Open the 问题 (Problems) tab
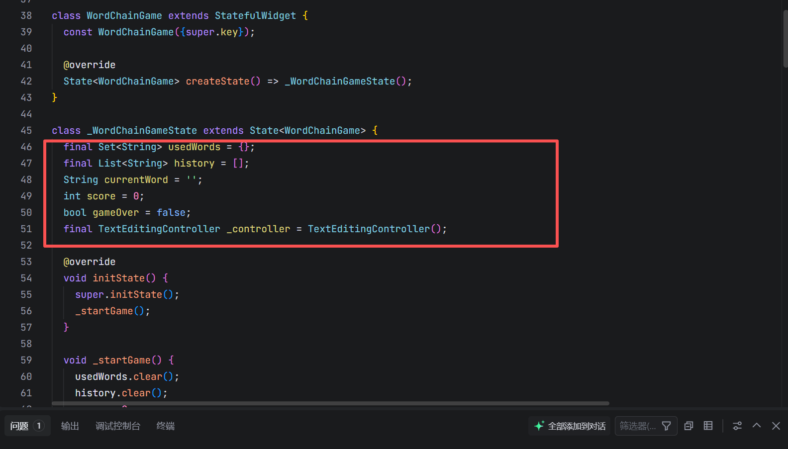The image size is (788, 449). 27,426
